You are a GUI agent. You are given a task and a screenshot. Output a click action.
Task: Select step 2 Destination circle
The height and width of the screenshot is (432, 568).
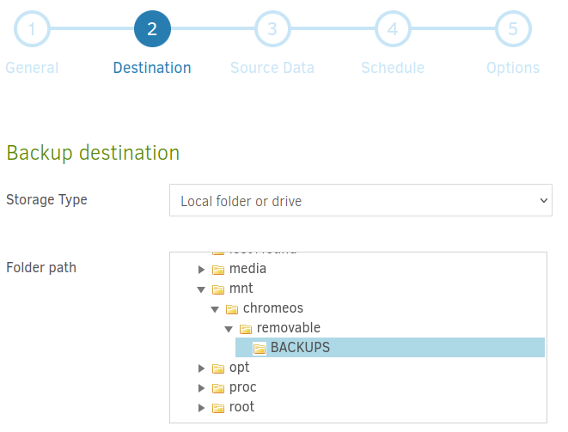(152, 28)
